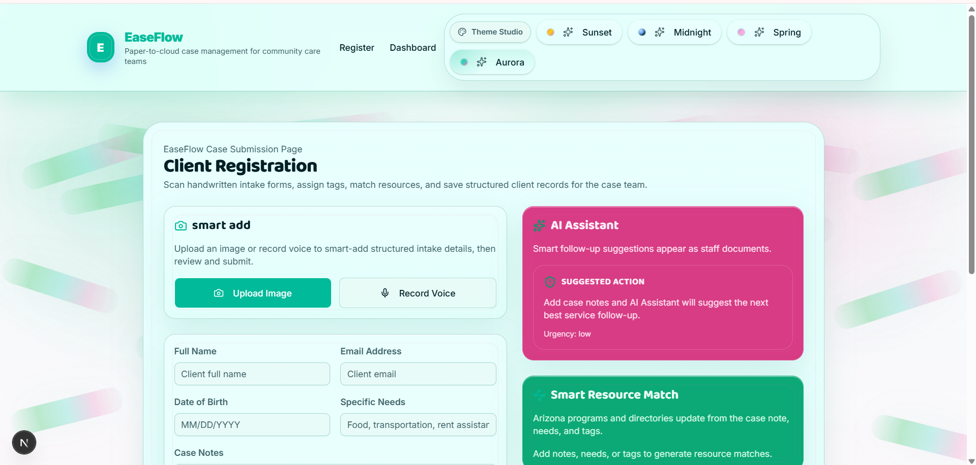Click the MM/DD/YYYY date of birth field
Image resolution: width=976 pixels, height=465 pixels.
point(252,424)
